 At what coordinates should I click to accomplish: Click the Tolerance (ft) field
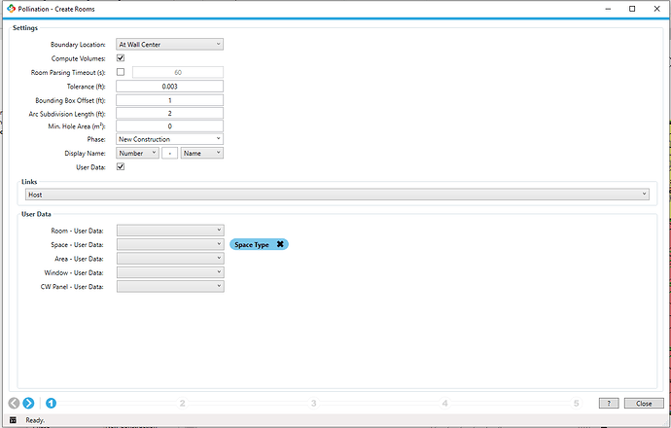pyautogui.click(x=169, y=86)
